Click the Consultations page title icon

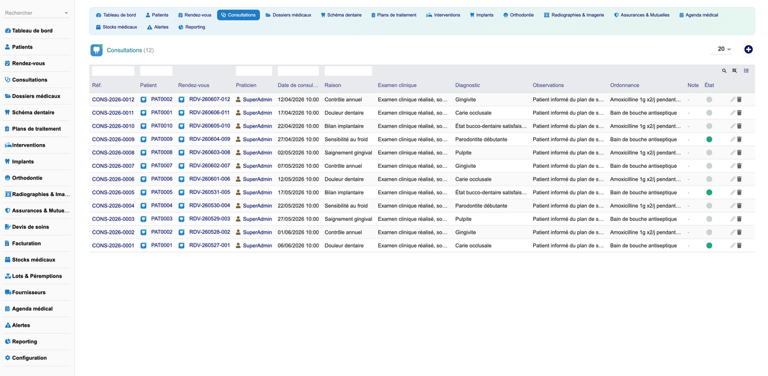(x=97, y=50)
